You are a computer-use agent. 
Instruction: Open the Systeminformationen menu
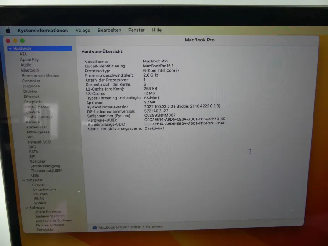coord(43,31)
